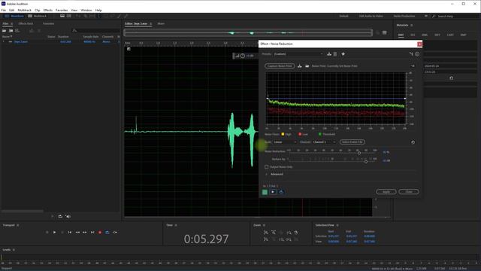
Task: Toggle the Threshold green legend swatch
Action: click(320, 134)
